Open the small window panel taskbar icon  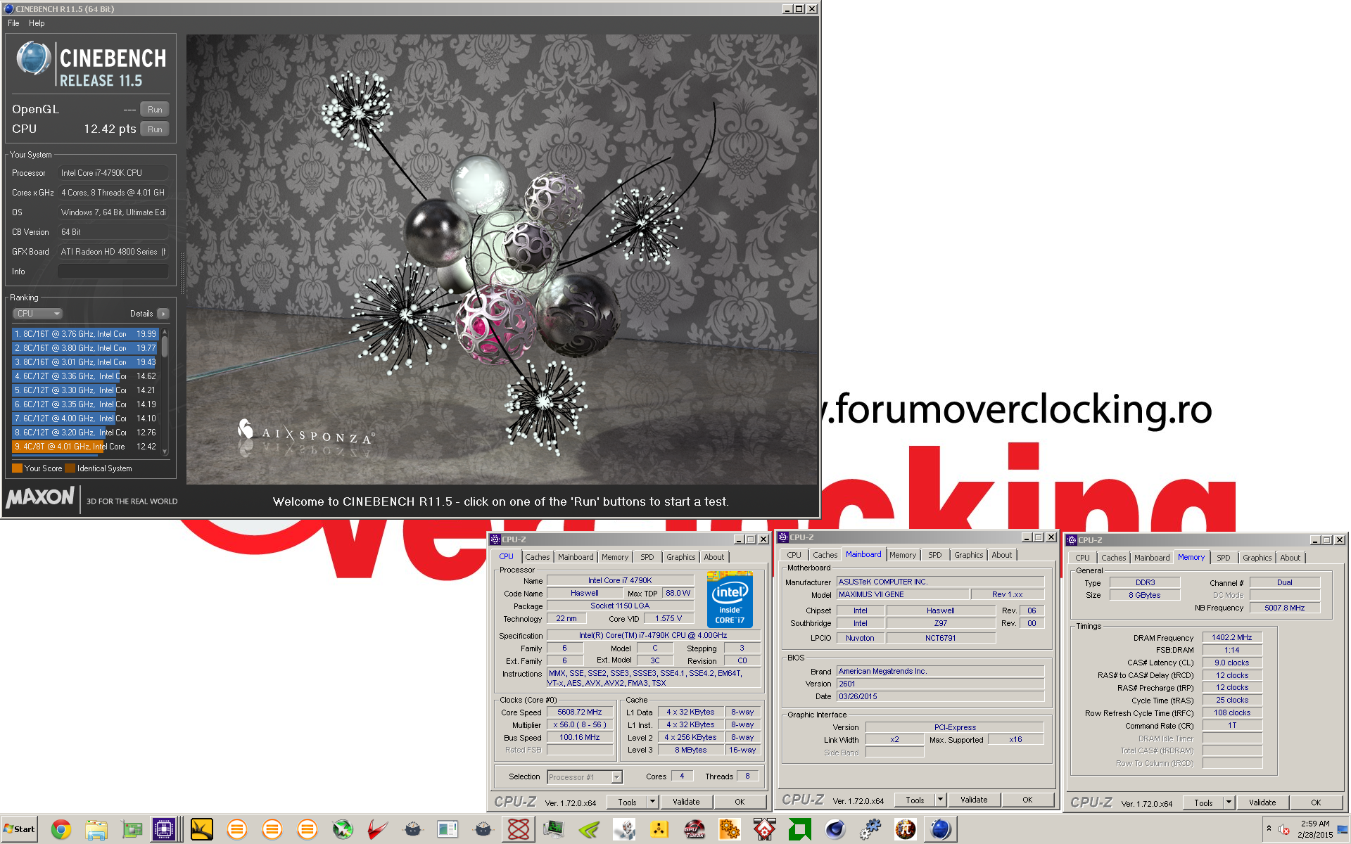click(x=448, y=829)
